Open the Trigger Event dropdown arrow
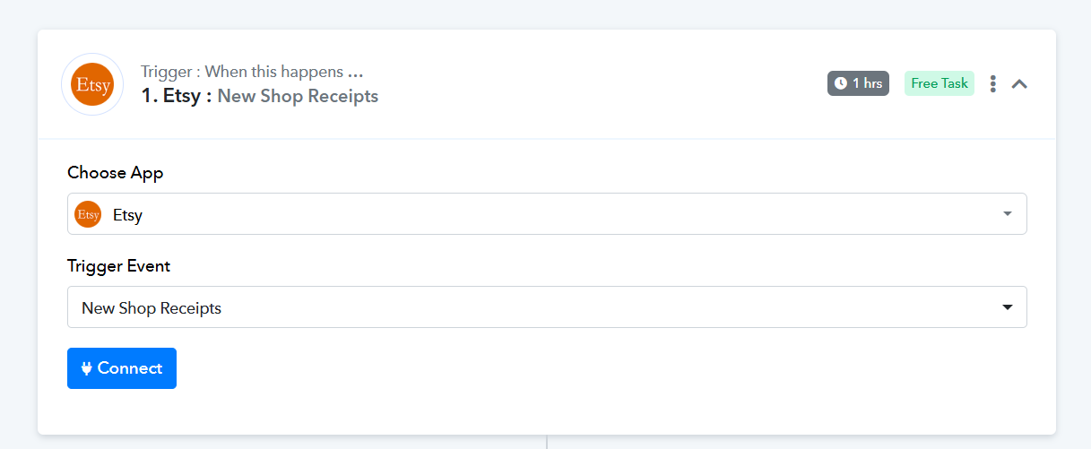Image resolution: width=1091 pixels, height=449 pixels. [1007, 307]
